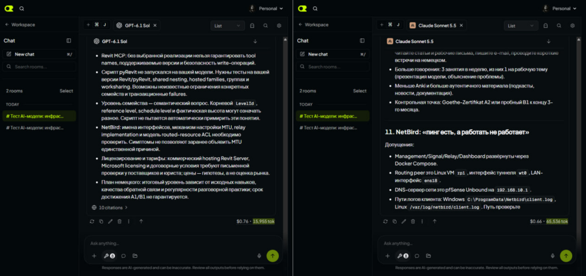
Task: Go back to Workspace in left window
Action: tap(20, 25)
